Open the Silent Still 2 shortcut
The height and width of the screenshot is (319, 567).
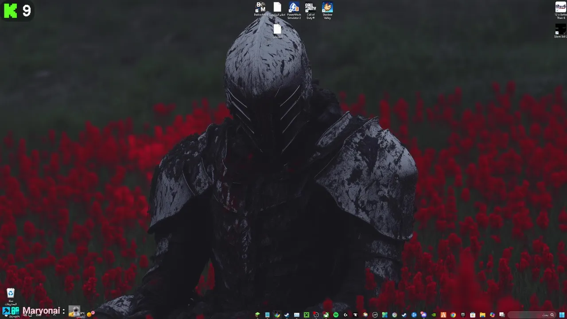[x=560, y=31]
